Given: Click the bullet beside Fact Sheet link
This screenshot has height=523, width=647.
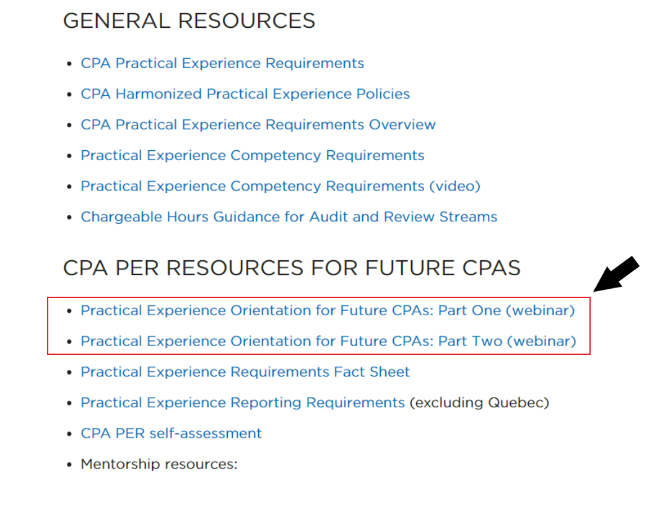Looking at the screenshot, I should coord(70,372).
